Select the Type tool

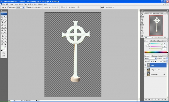[5, 36]
